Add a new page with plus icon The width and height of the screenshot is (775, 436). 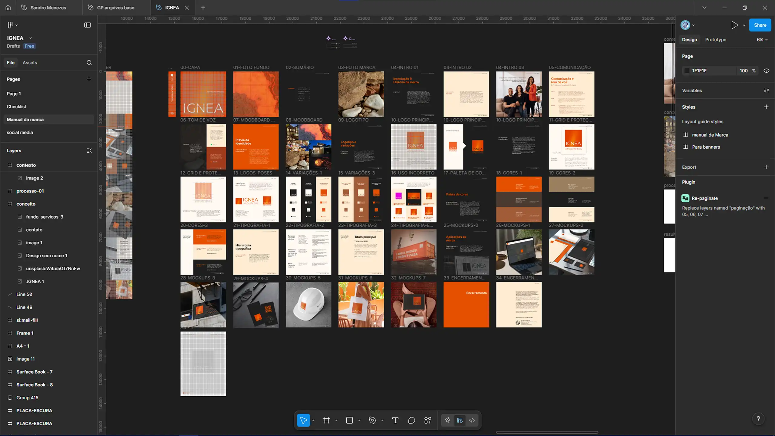pyautogui.click(x=89, y=79)
